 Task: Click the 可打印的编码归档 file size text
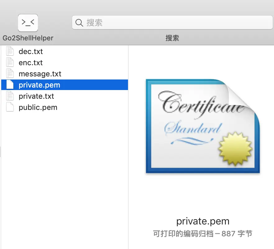tap(203, 233)
